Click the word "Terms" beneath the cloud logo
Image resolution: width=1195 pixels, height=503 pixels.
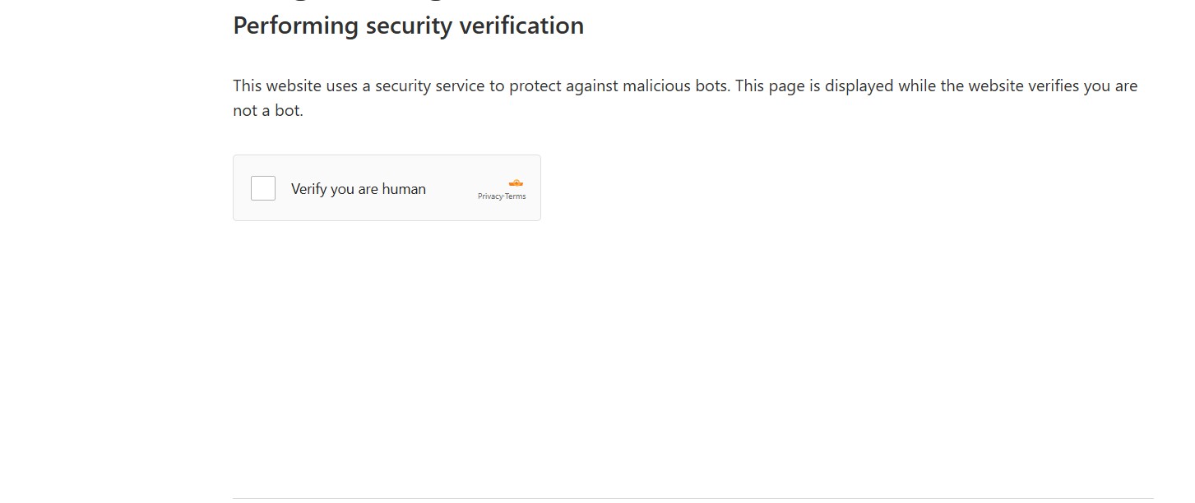tap(516, 196)
